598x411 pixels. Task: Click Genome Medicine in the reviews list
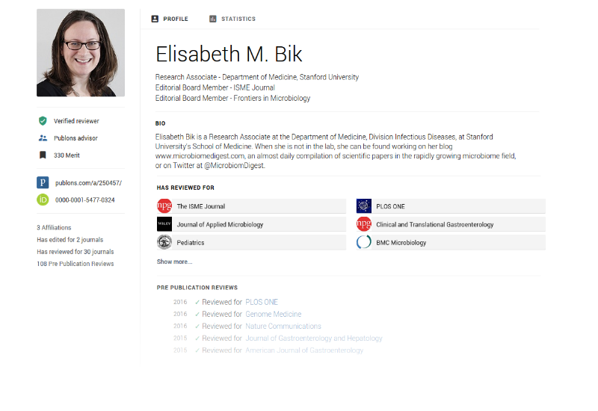[274, 315]
